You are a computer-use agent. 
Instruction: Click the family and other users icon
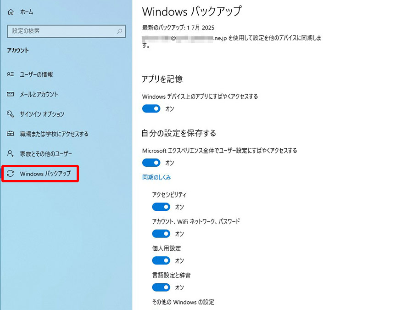coord(10,153)
